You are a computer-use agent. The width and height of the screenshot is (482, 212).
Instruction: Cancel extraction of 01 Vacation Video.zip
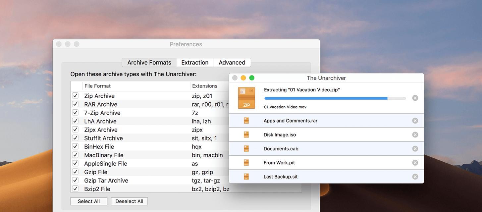click(x=415, y=98)
